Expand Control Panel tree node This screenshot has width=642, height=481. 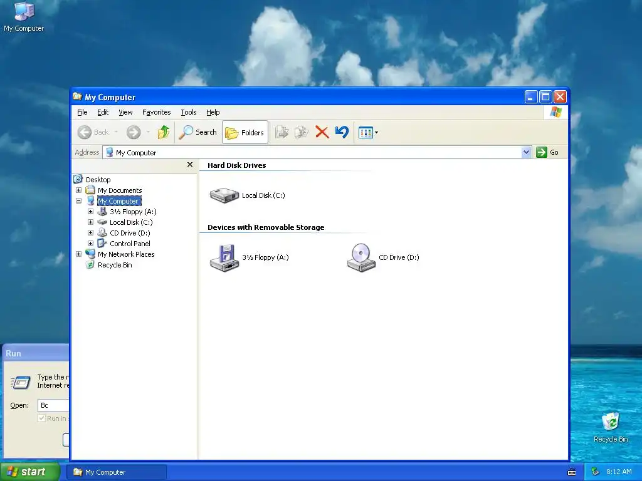[90, 244]
